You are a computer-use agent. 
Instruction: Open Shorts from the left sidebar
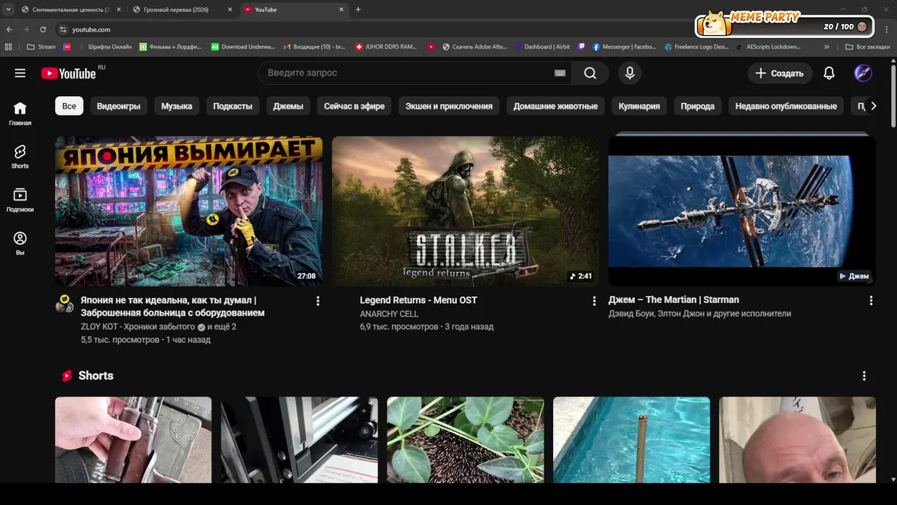20,156
